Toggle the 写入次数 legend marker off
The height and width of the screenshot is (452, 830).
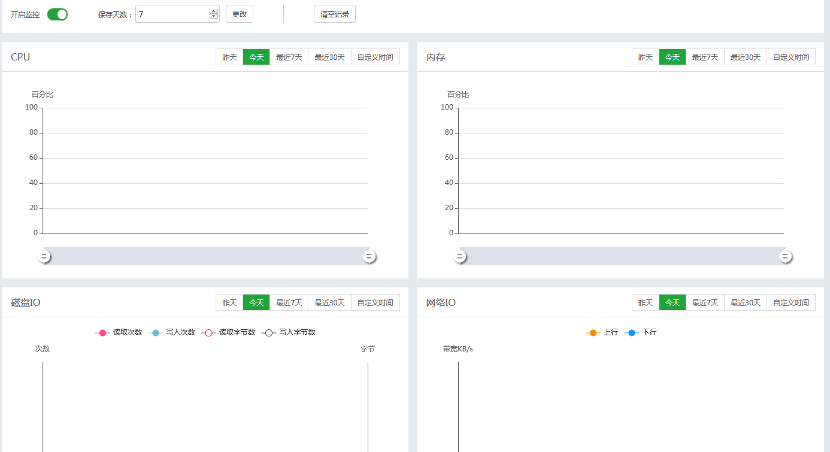pyautogui.click(x=156, y=332)
